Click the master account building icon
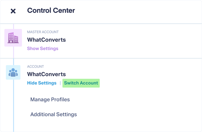 click(13, 38)
